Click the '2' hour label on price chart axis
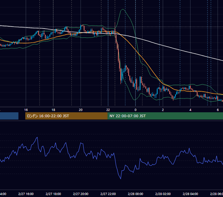223x197 pixels. point(163,110)
